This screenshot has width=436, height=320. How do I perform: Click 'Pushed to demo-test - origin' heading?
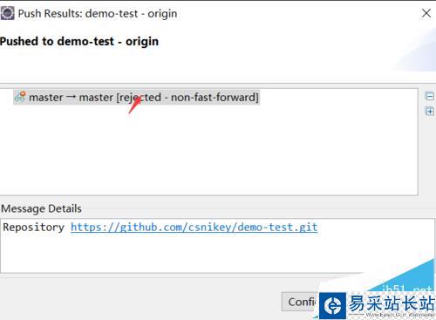click(79, 42)
